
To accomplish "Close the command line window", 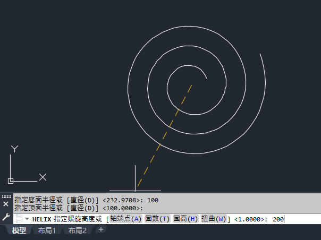I will (6, 204).
